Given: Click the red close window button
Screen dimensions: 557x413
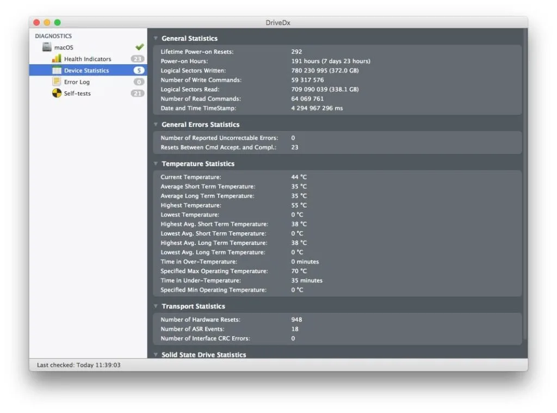Looking at the screenshot, I should (x=36, y=22).
